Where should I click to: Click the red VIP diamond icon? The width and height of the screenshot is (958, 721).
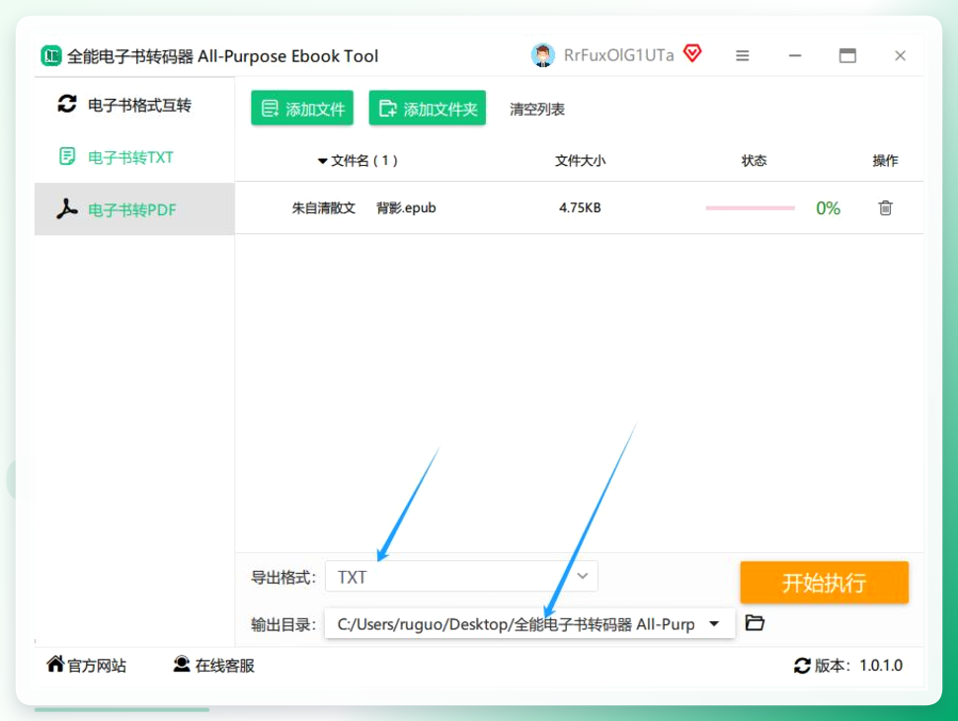click(x=692, y=53)
